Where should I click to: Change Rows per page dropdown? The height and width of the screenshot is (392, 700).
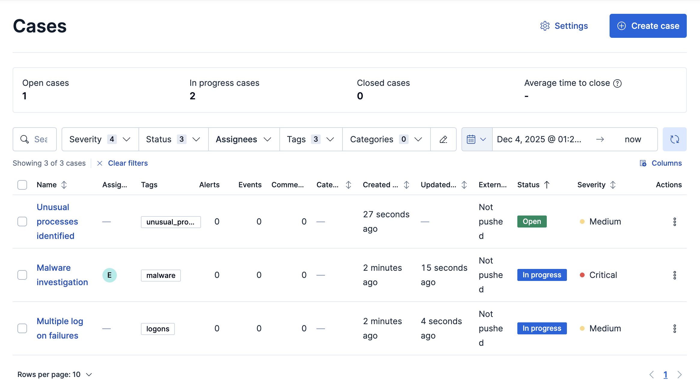pyautogui.click(x=55, y=375)
